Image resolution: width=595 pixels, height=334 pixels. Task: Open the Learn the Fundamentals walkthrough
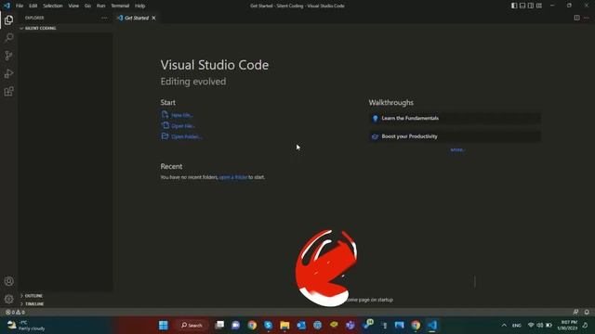[455, 118]
